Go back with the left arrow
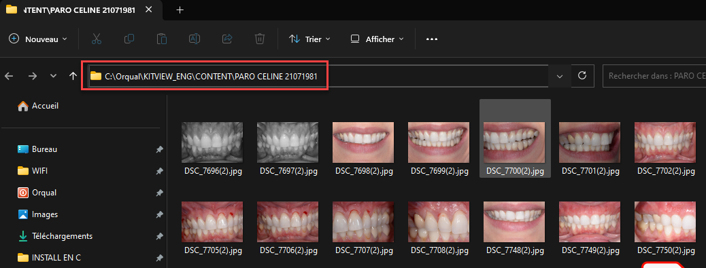The image size is (706, 268). [x=9, y=76]
